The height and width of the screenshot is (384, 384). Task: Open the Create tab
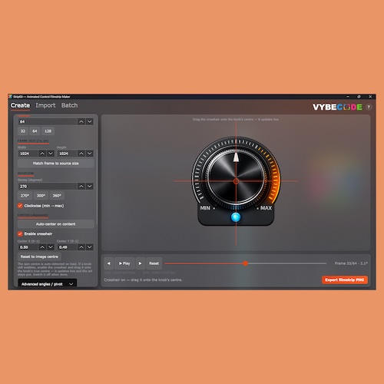tap(20, 105)
